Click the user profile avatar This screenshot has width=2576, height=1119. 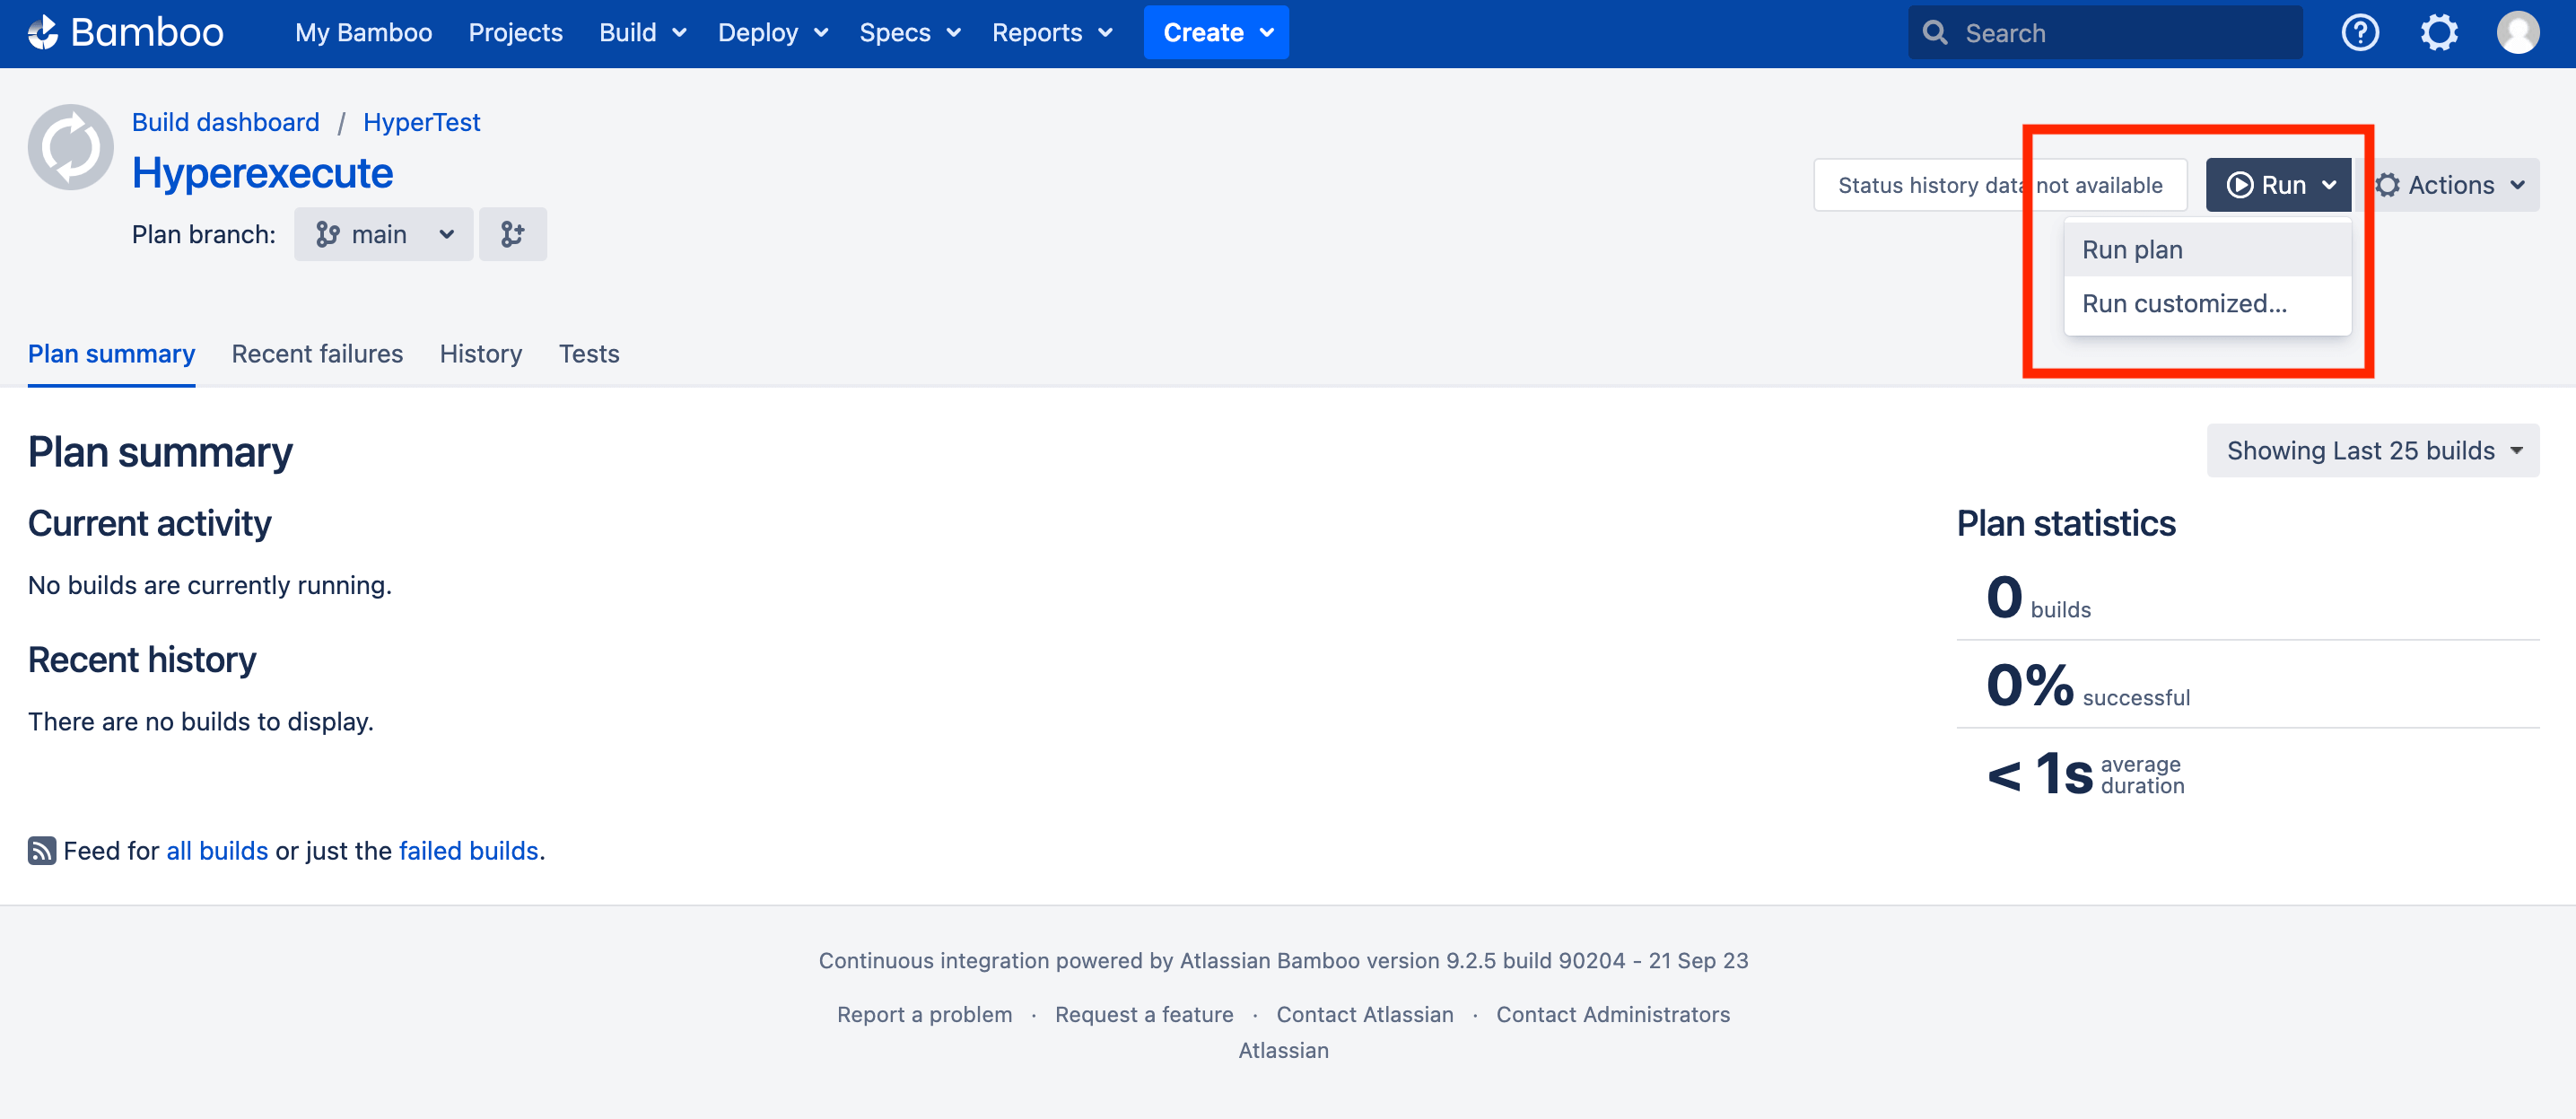2516,32
